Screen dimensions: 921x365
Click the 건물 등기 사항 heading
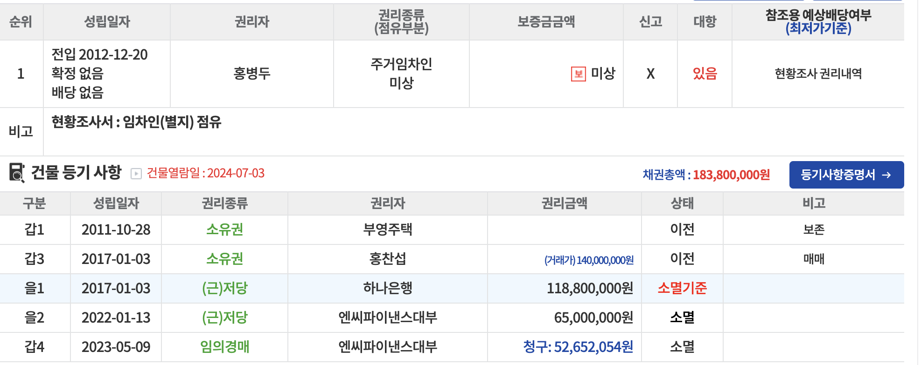point(76,173)
